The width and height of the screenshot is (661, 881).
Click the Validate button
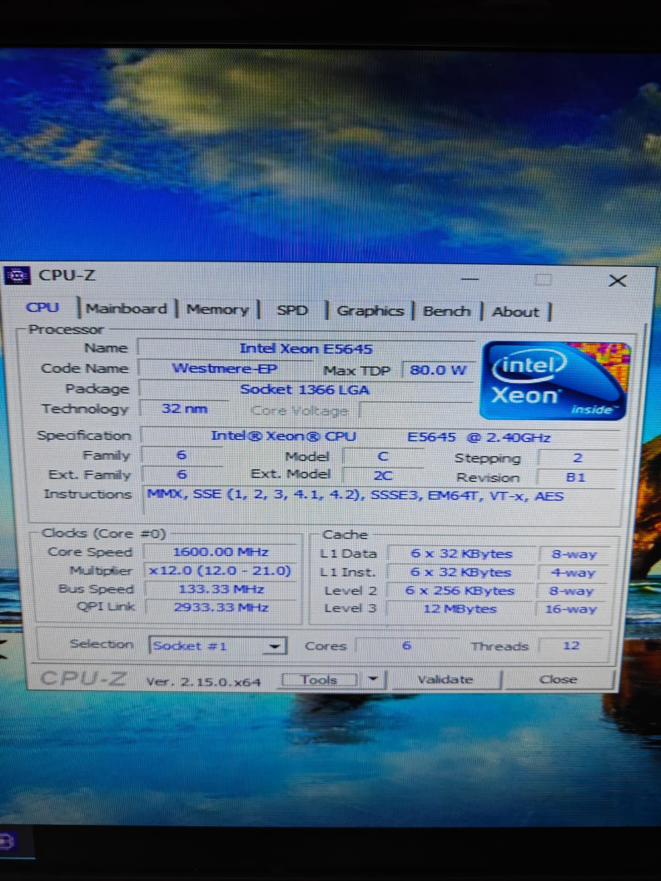coord(445,679)
